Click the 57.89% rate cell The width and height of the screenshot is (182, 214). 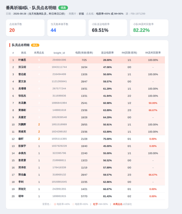(107, 168)
